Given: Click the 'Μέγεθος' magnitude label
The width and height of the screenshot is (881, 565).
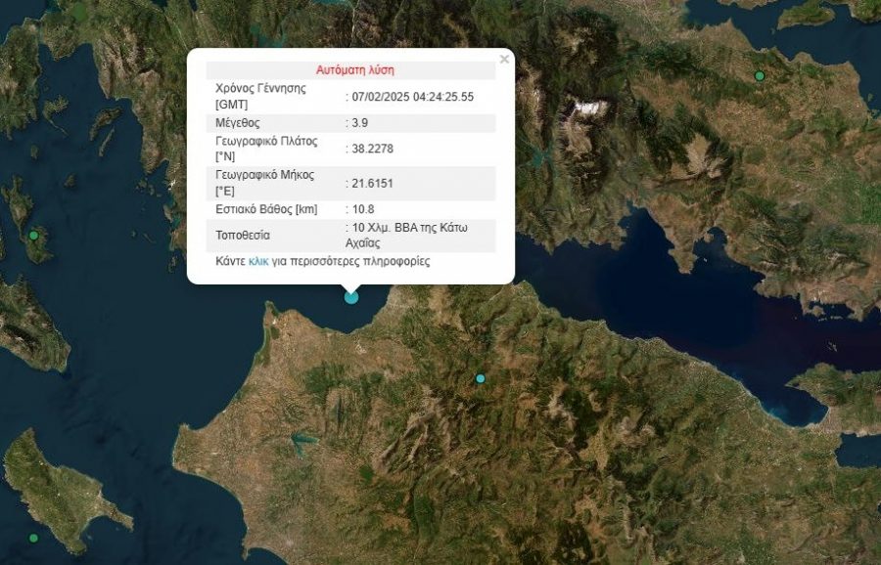Looking at the screenshot, I should pos(239,123).
